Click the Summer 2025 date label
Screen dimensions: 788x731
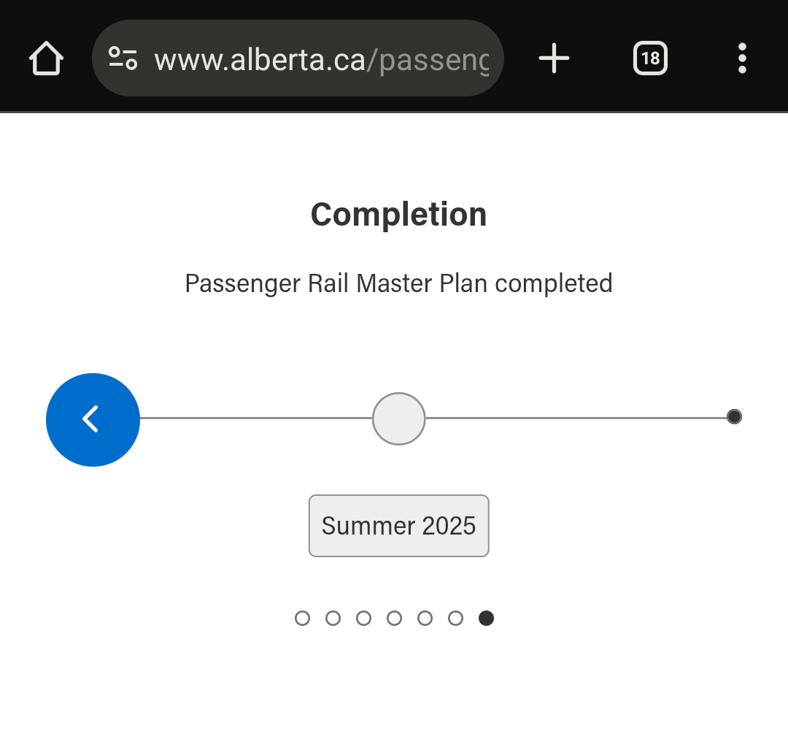click(398, 526)
